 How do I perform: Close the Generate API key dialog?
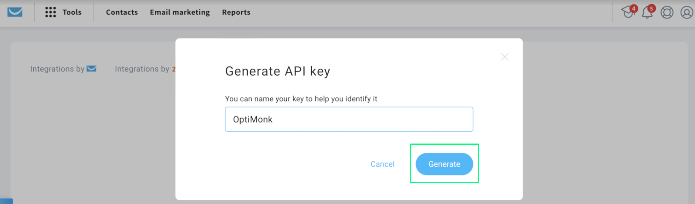(x=504, y=57)
